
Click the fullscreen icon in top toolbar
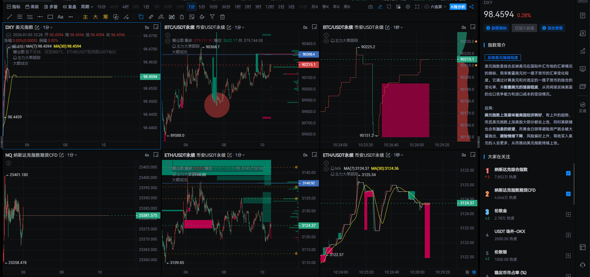[x=417, y=7]
